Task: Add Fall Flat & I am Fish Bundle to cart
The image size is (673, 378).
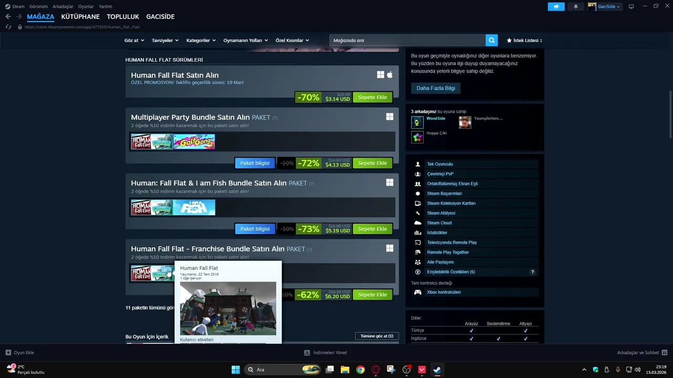Action: point(372,229)
